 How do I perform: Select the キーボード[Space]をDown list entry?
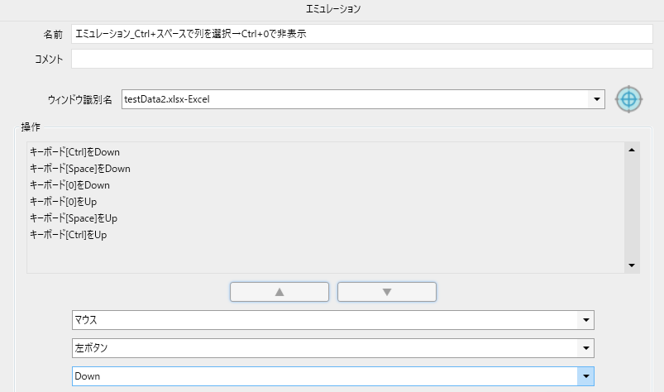[79, 169]
